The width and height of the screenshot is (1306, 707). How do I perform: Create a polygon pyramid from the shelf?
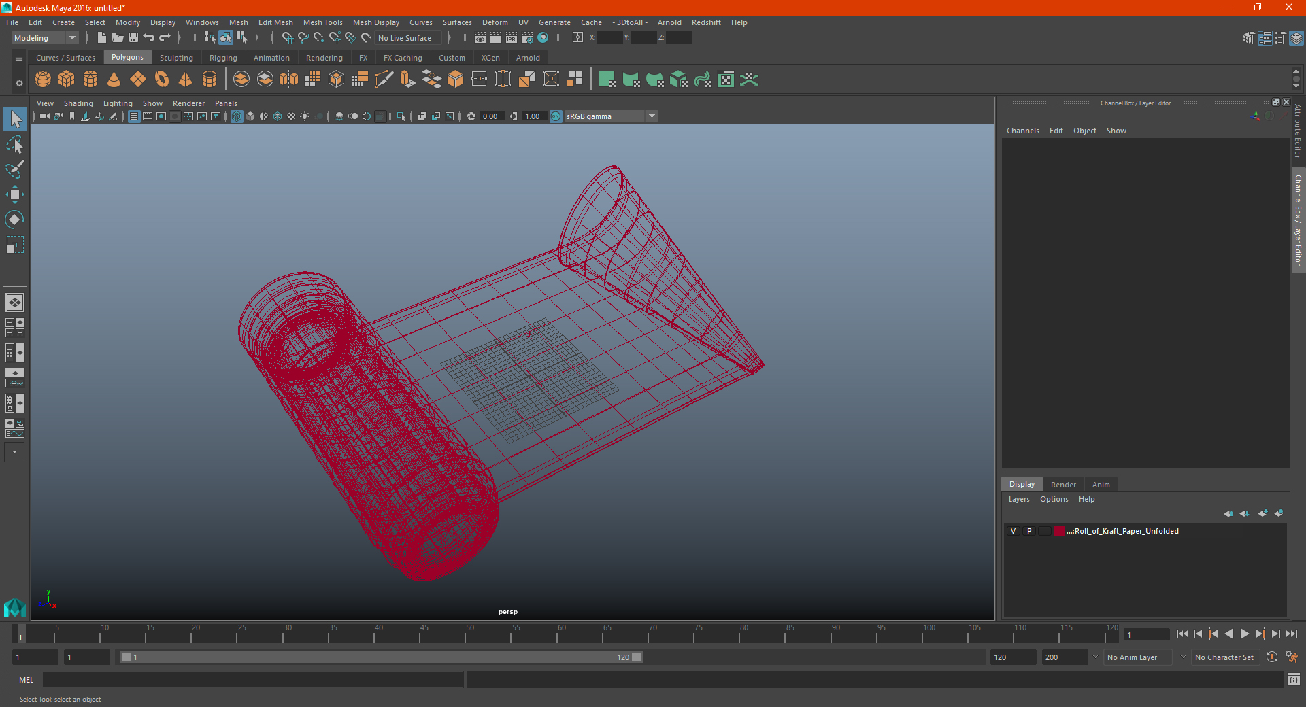tap(186, 80)
